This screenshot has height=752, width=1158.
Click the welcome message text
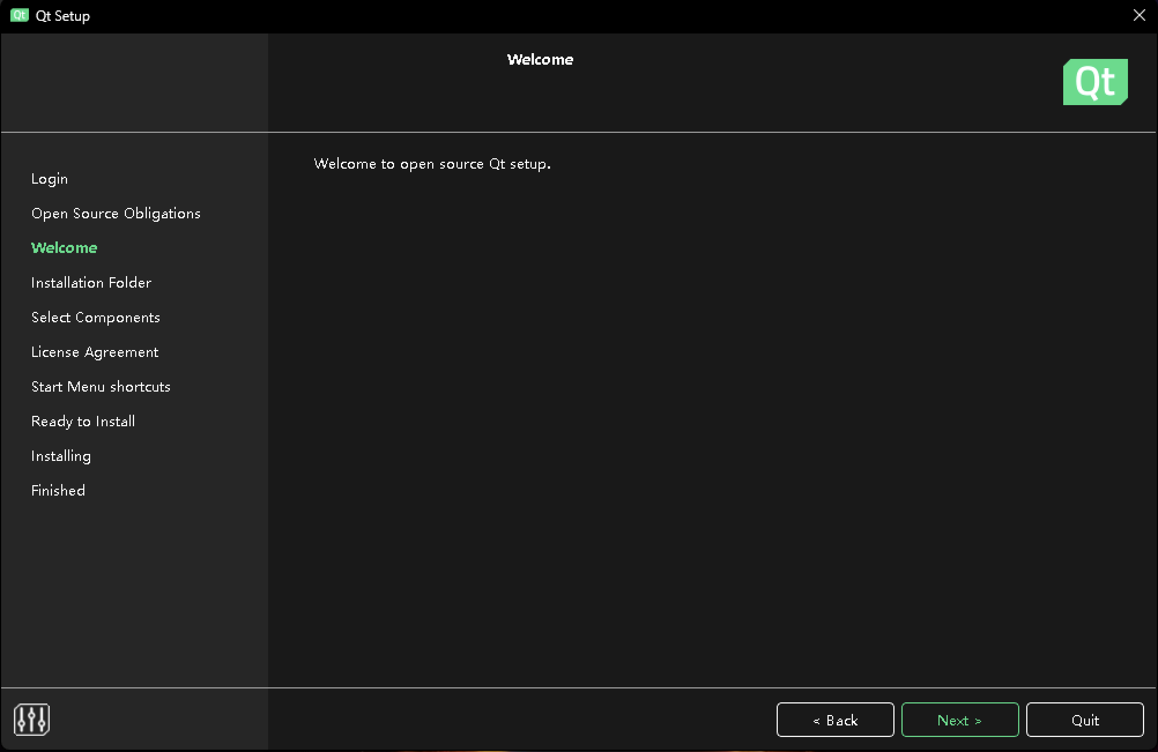click(432, 163)
